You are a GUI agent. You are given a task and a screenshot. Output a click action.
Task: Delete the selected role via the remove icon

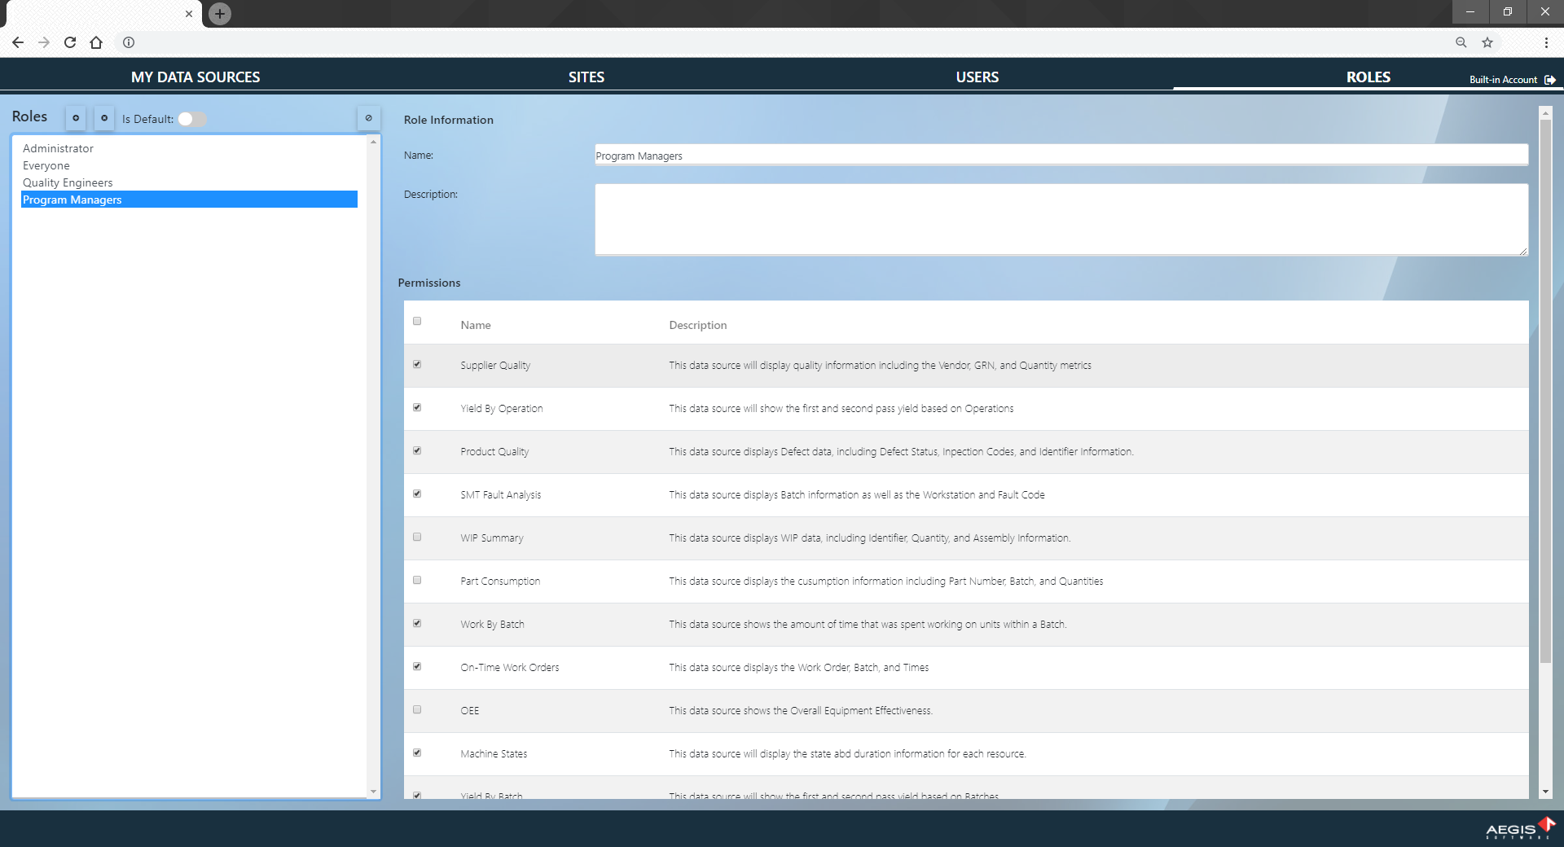coord(104,118)
